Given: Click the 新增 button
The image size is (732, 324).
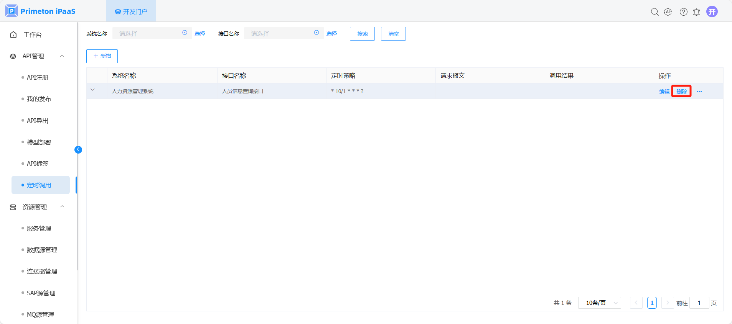Looking at the screenshot, I should (102, 56).
